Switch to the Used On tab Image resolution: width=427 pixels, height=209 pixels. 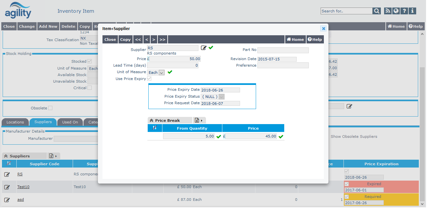click(x=70, y=122)
